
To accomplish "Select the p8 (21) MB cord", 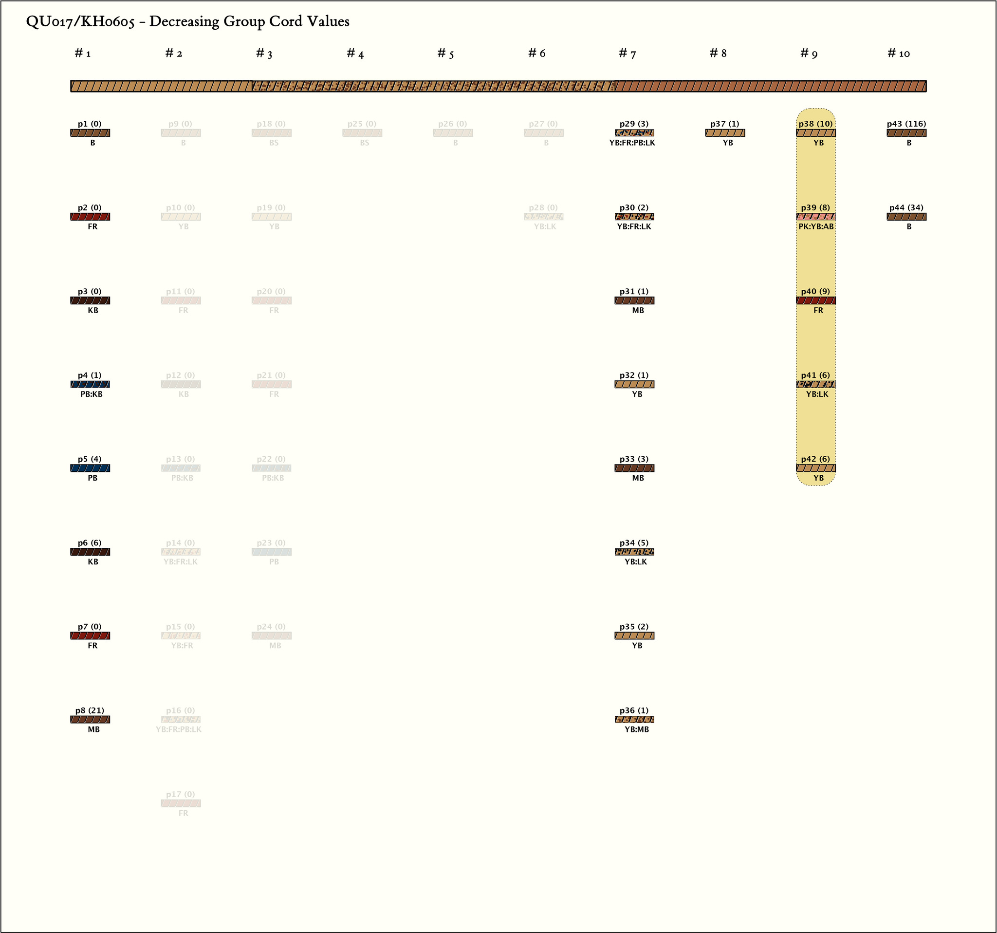I will [90, 719].
